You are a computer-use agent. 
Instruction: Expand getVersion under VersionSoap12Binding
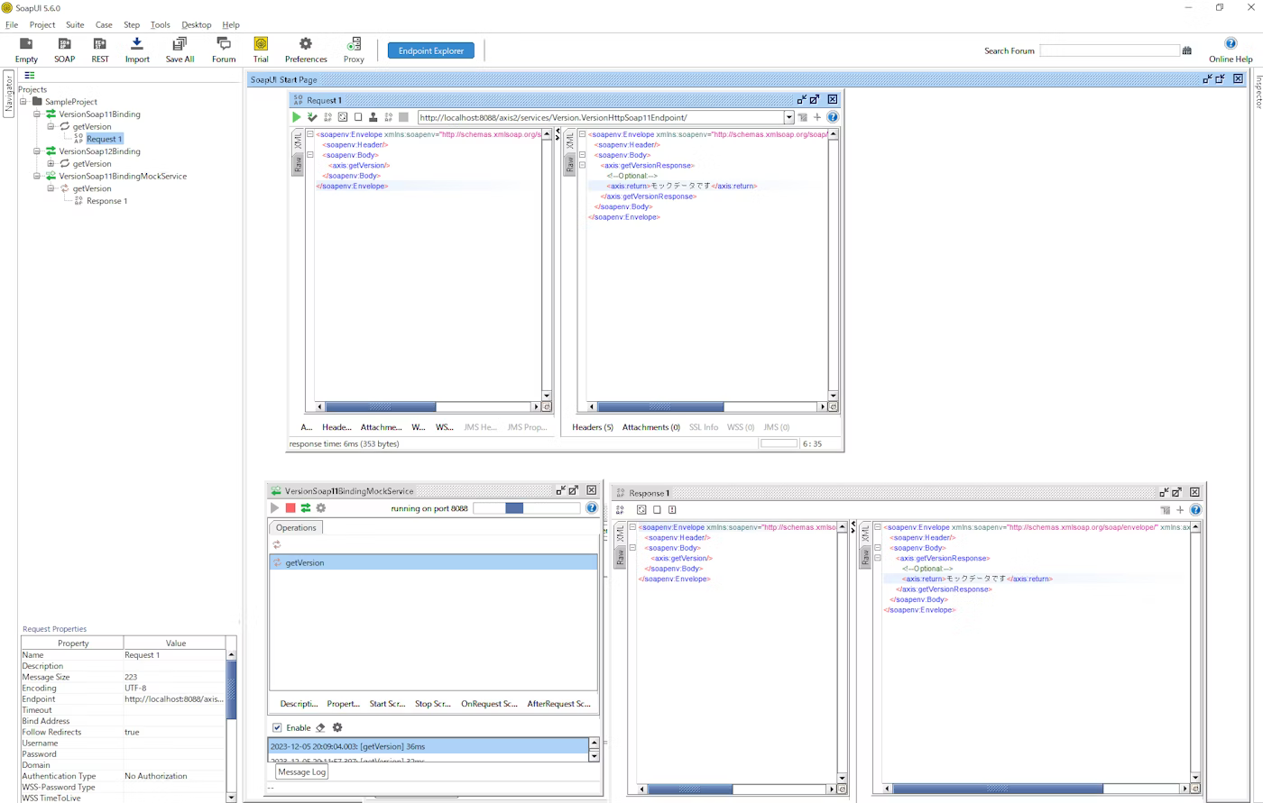[51, 164]
